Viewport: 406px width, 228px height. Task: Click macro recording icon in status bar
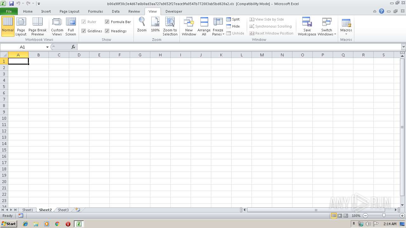coord(21,216)
